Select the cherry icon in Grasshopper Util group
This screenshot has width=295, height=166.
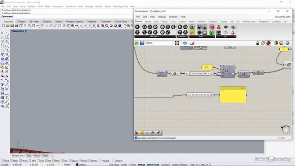pyautogui.click(x=218, y=27)
